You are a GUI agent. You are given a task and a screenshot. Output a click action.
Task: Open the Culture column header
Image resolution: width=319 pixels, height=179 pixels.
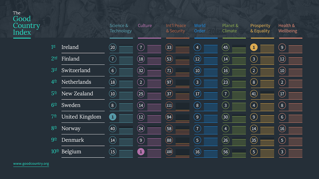click(145, 26)
